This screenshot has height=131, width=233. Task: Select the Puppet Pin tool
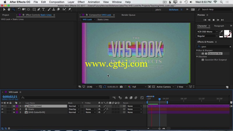(70, 9)
